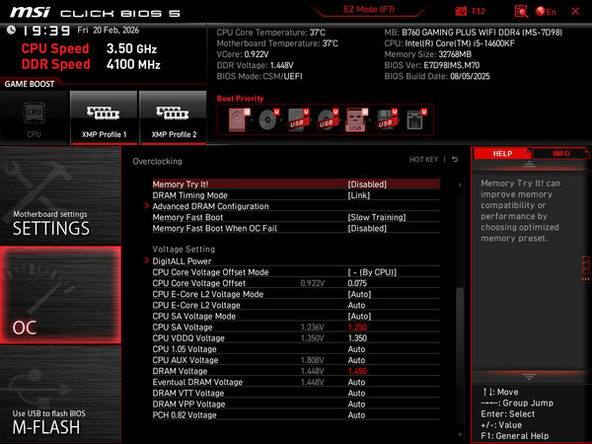Click the date Fri 20 Feb, 2026

[x=108, y=31]
